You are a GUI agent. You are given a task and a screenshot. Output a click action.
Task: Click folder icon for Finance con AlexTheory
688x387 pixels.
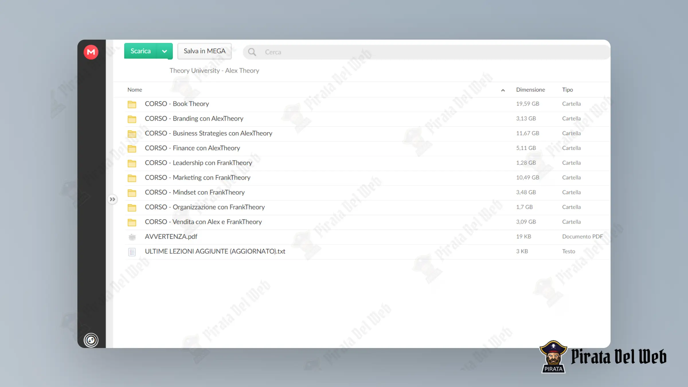132,148
